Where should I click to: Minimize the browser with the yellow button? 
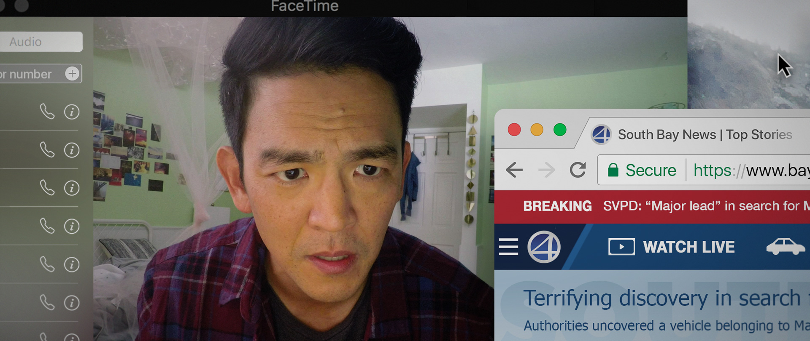click(x=537, y=130)
